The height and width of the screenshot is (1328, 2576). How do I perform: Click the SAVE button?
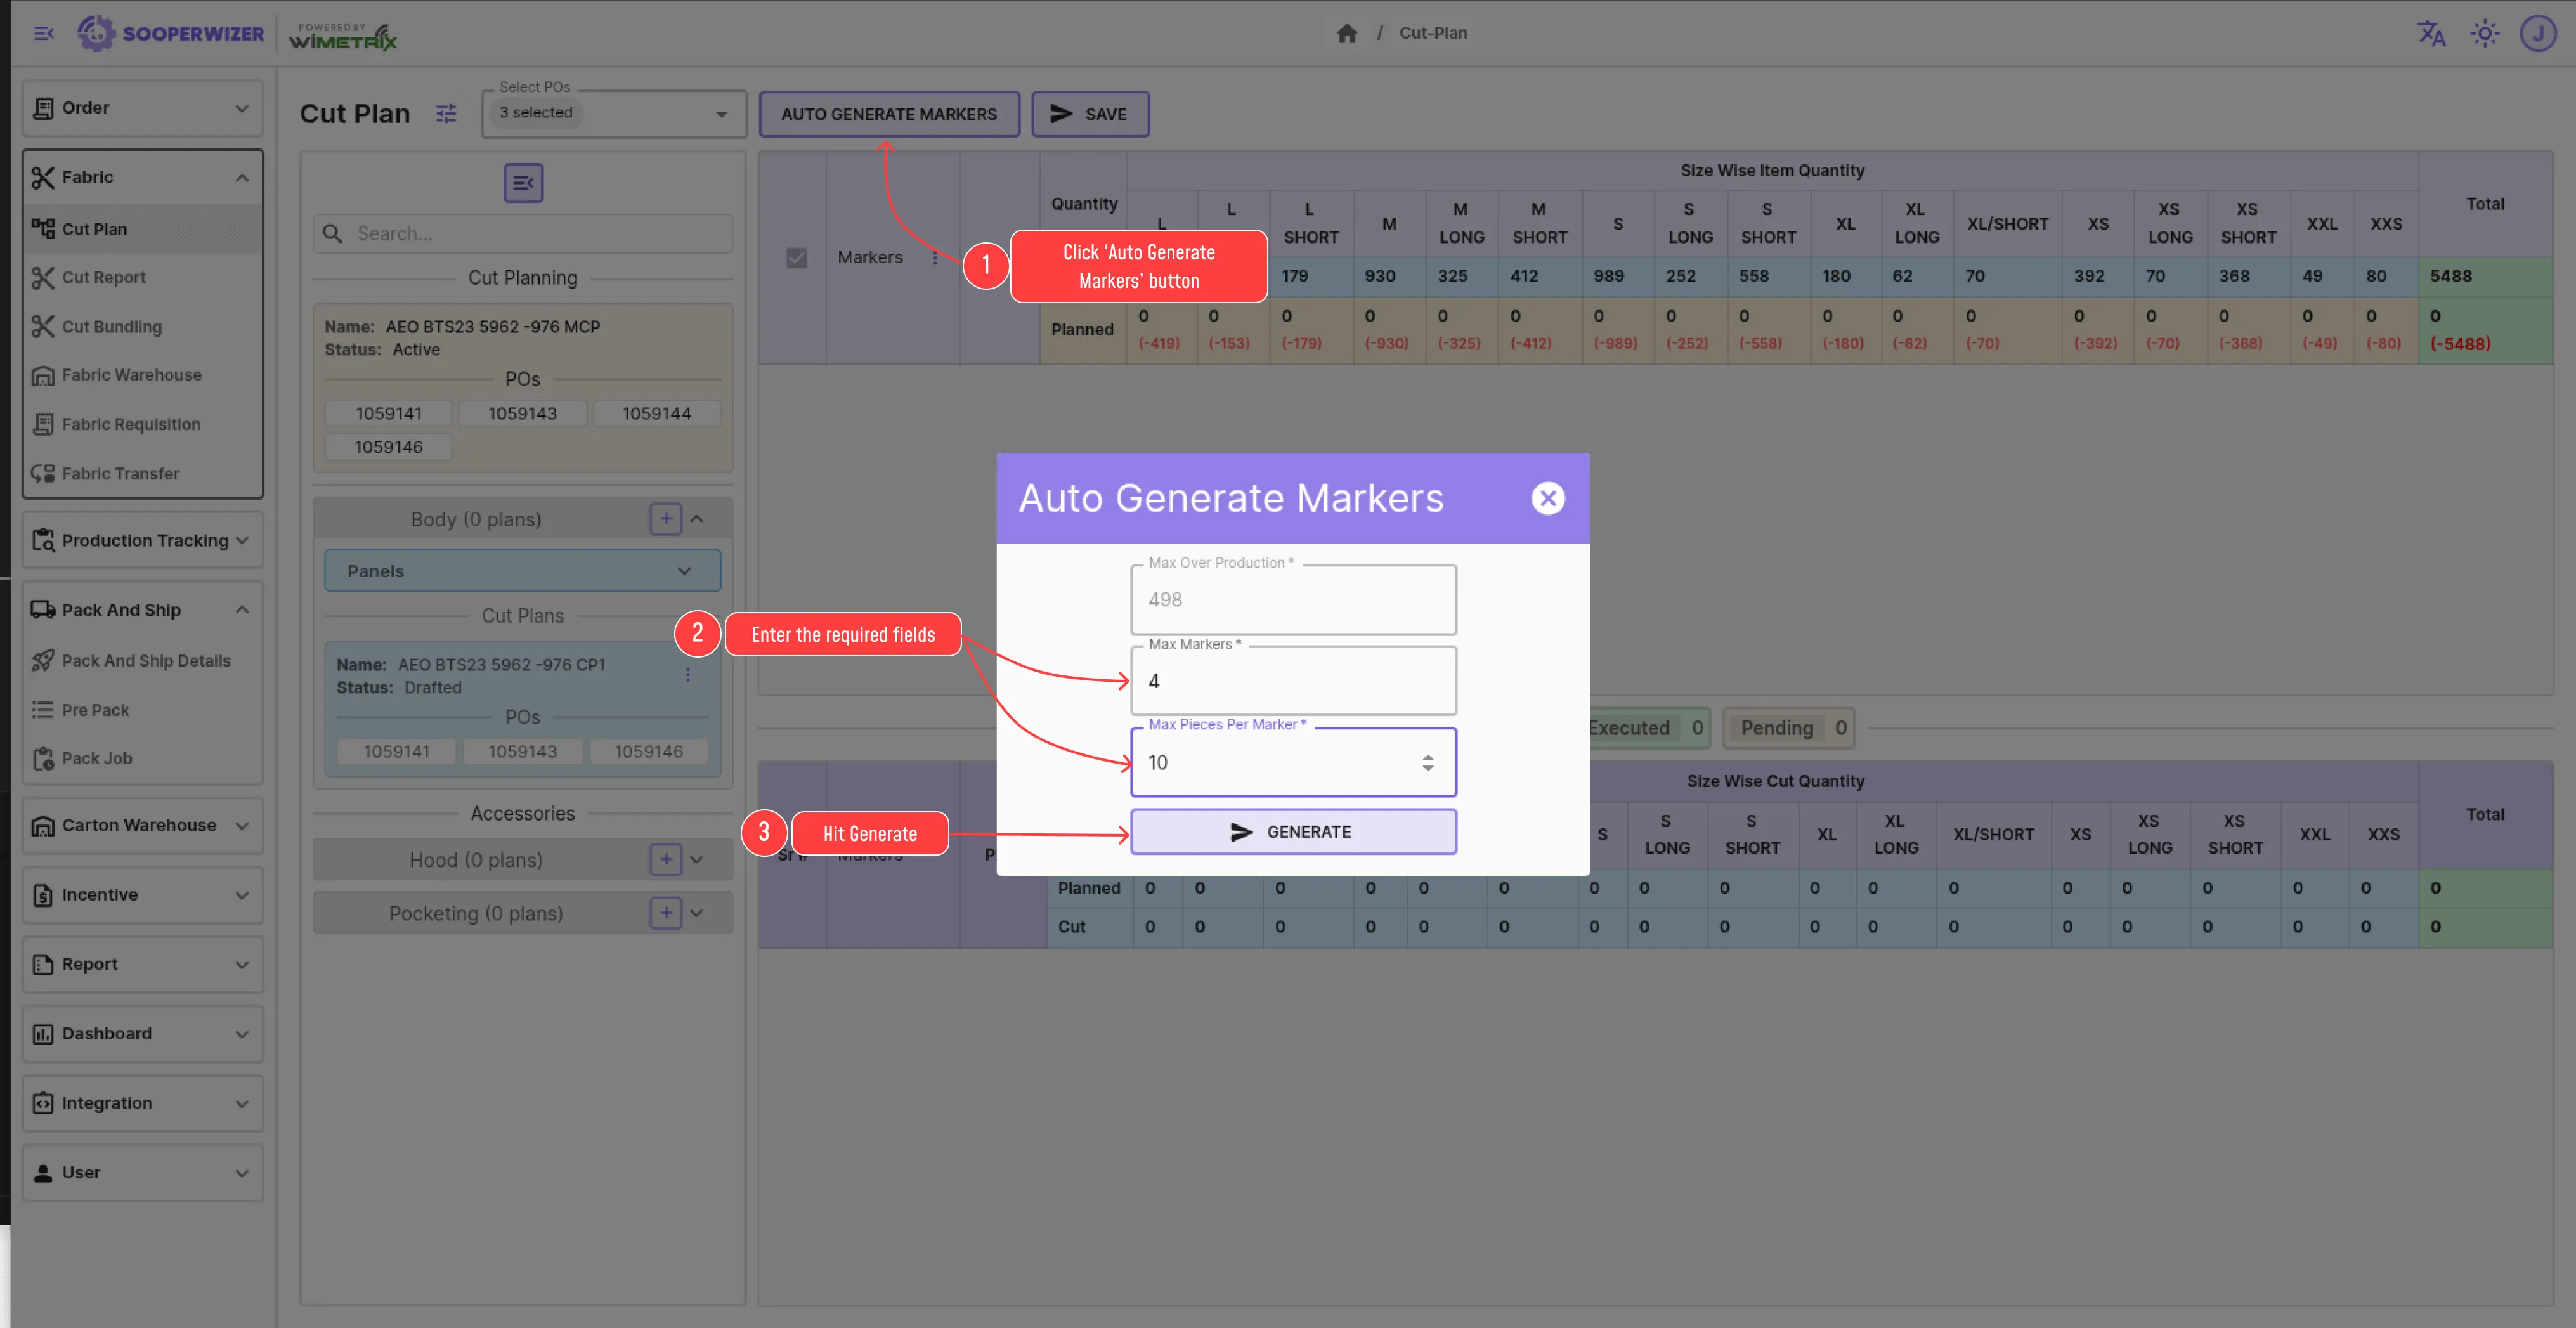coord(1090,114)
